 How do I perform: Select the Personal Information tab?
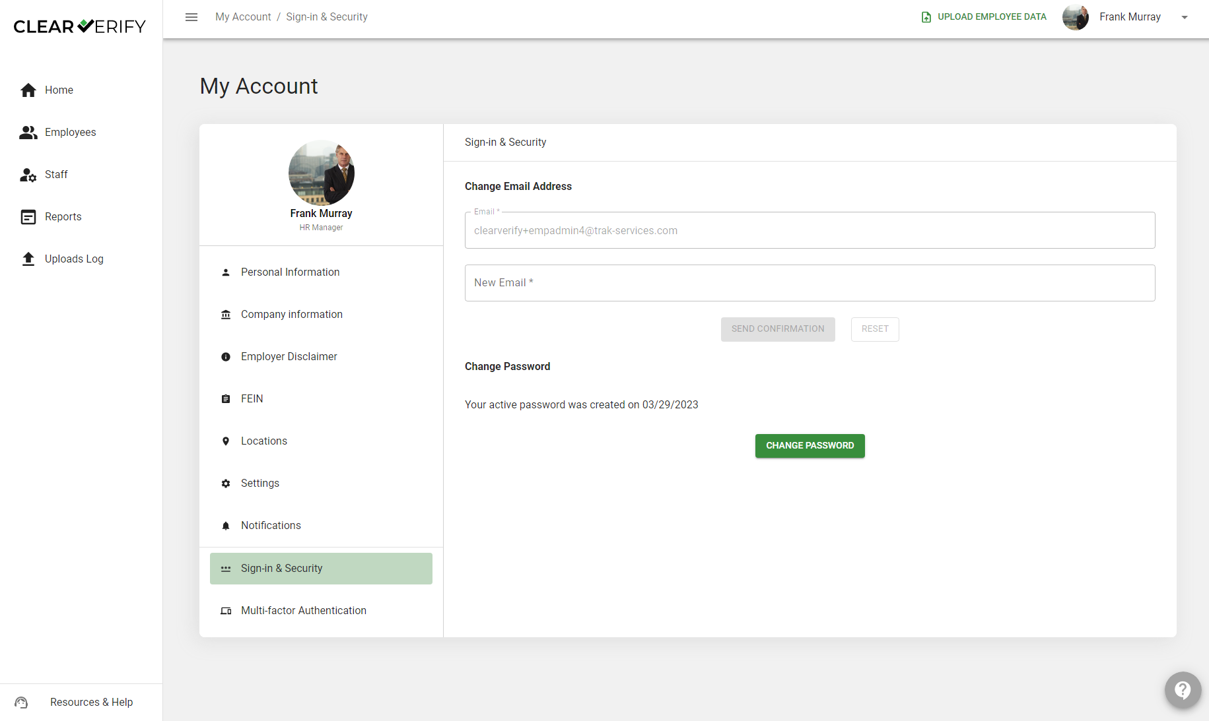click(321, 272)
